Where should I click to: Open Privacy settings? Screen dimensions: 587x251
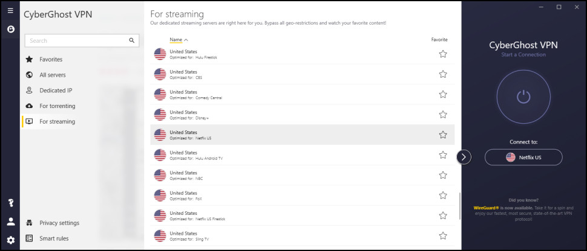pos(59,223)
